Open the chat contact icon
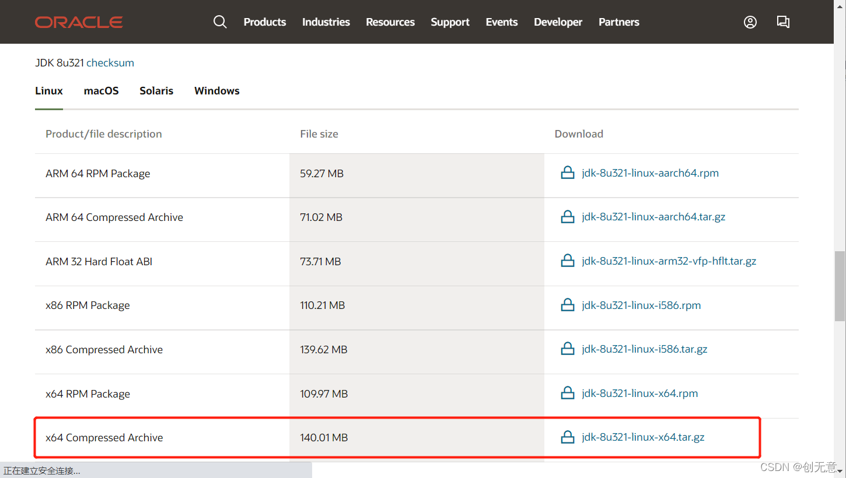The width and height of the screenshot is (846, 478). [x=783, y=22]
